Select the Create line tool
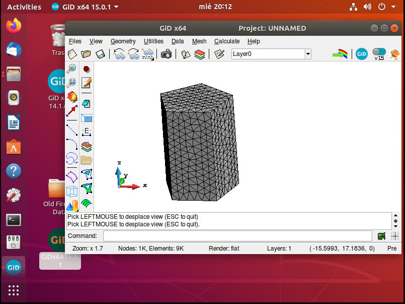 point(71,131)
